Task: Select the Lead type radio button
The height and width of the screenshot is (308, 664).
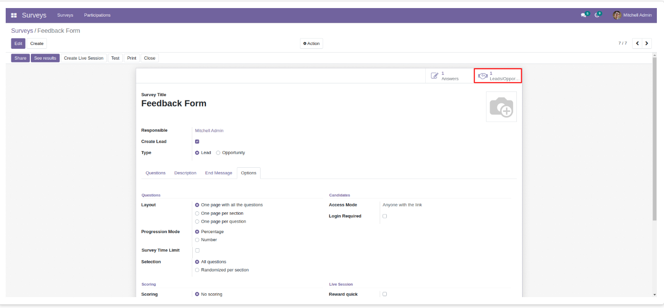Action: (x=197, y=153)
